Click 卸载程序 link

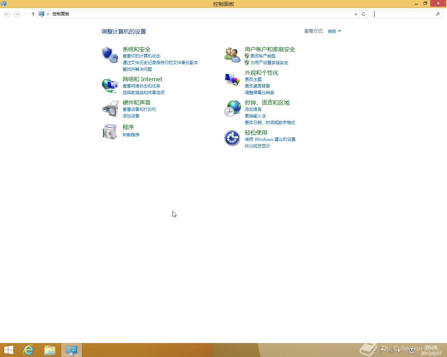131,135
